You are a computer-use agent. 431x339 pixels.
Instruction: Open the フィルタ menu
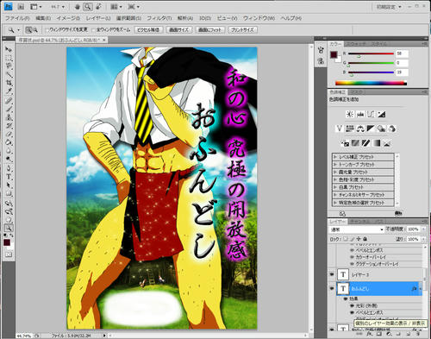159,18
